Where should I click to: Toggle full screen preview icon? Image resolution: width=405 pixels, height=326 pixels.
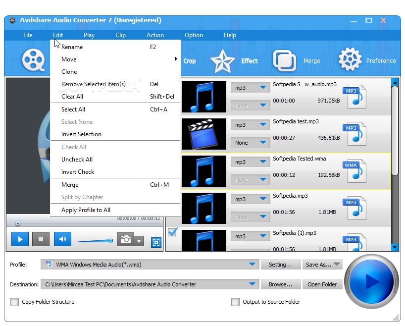pos(156,242)
